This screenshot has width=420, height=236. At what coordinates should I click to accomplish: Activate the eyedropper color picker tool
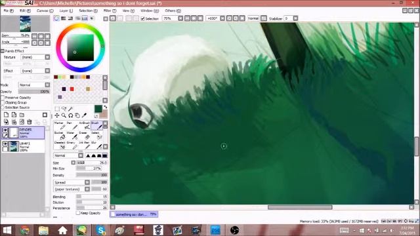coord(84,115)
